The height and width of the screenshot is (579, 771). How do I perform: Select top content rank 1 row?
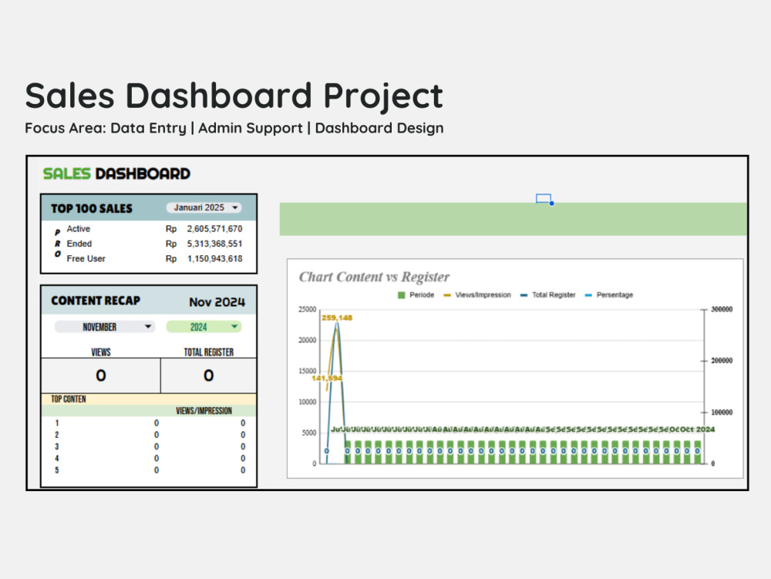(x=149, y=423)
